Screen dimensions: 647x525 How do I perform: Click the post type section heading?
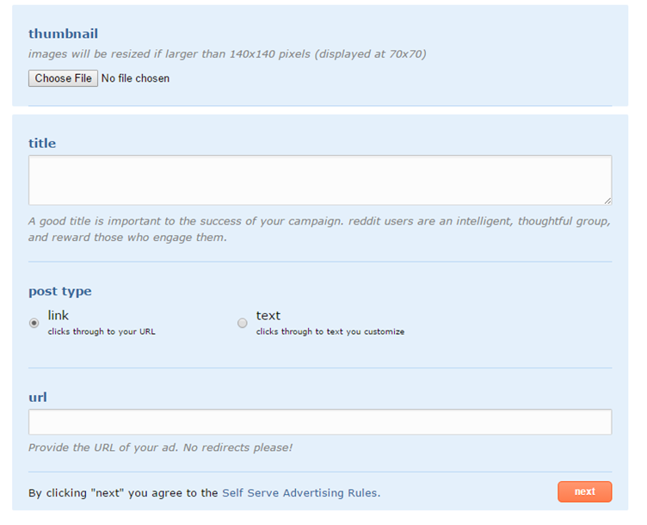(x=60, y=291)
